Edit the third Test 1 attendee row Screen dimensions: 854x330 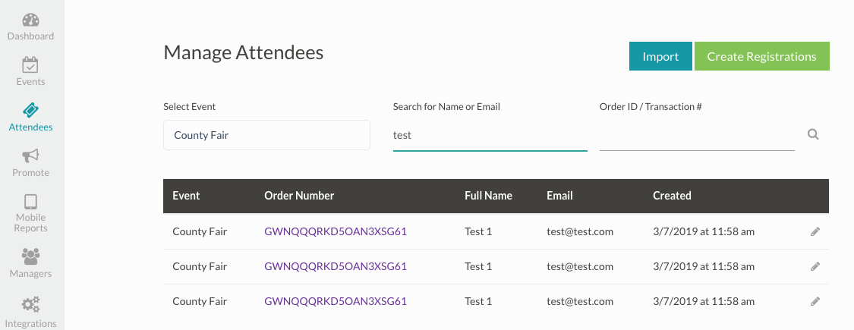point(815,301)
